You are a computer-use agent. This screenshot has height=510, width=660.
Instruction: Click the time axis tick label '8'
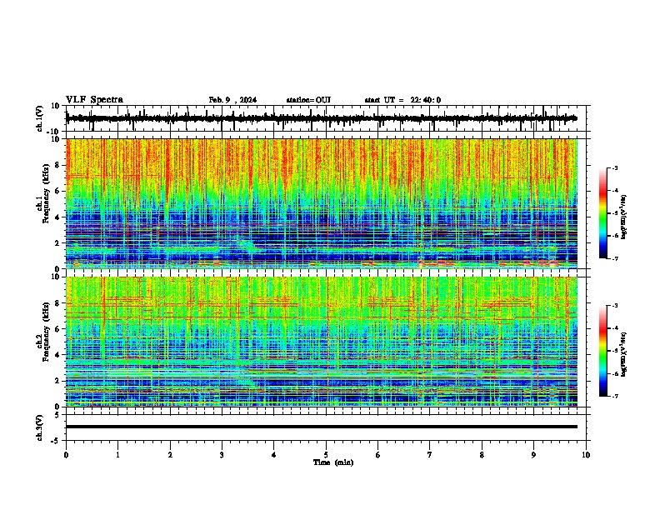482,455
